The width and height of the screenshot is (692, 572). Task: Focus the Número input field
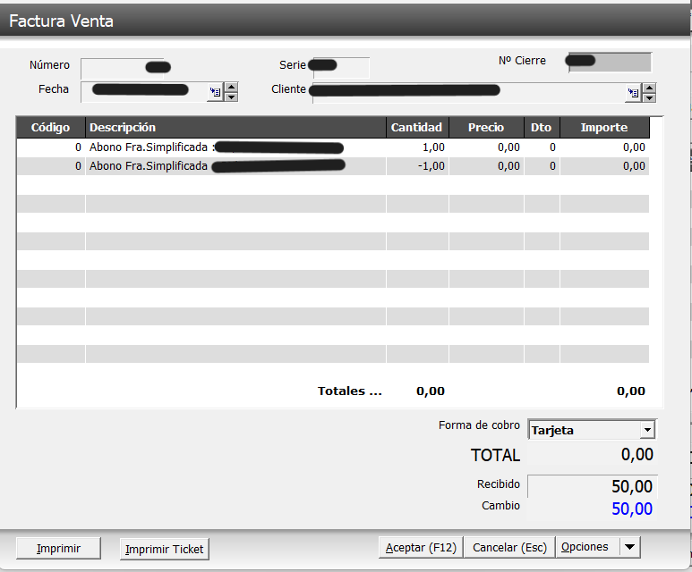coord(113,68)
